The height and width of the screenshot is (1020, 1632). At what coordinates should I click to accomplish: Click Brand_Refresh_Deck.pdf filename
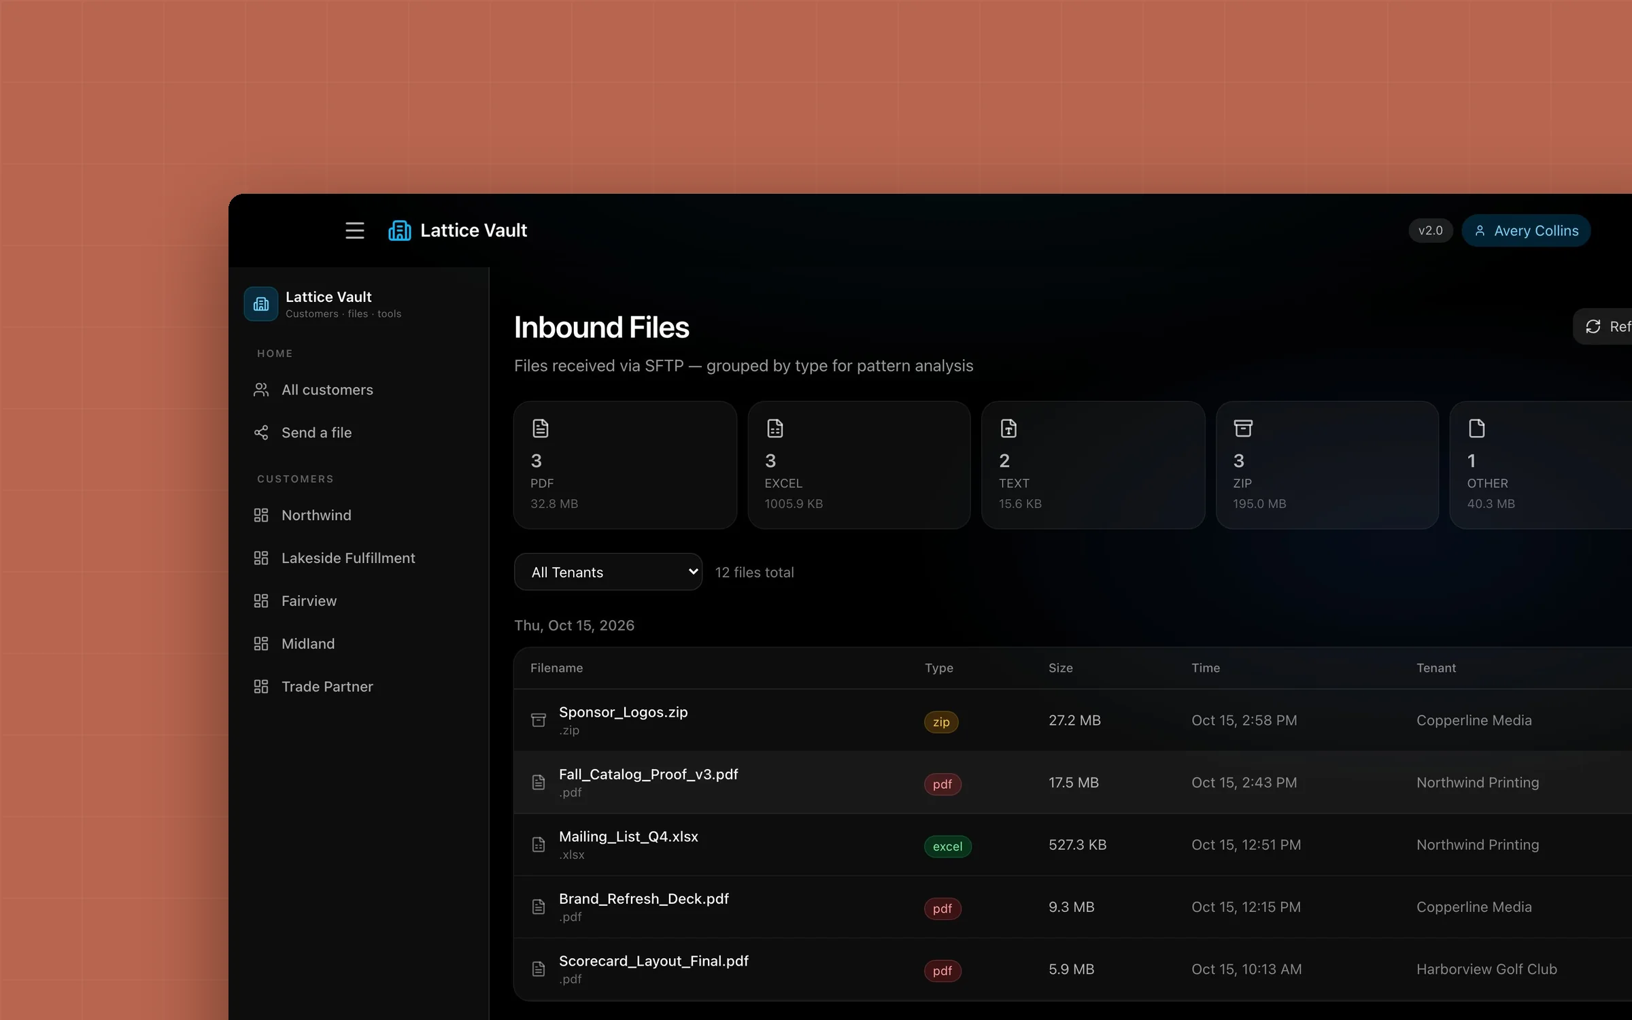click(644, 898)
